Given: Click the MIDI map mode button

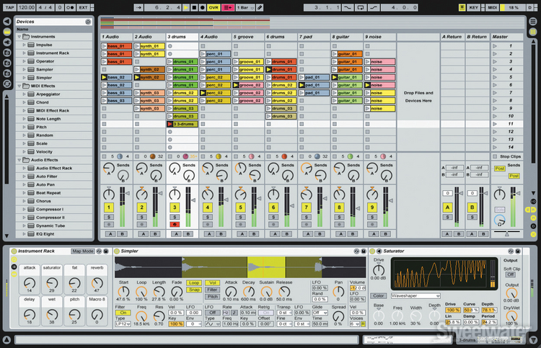Looking at the screenshot, I should [493, 7].
